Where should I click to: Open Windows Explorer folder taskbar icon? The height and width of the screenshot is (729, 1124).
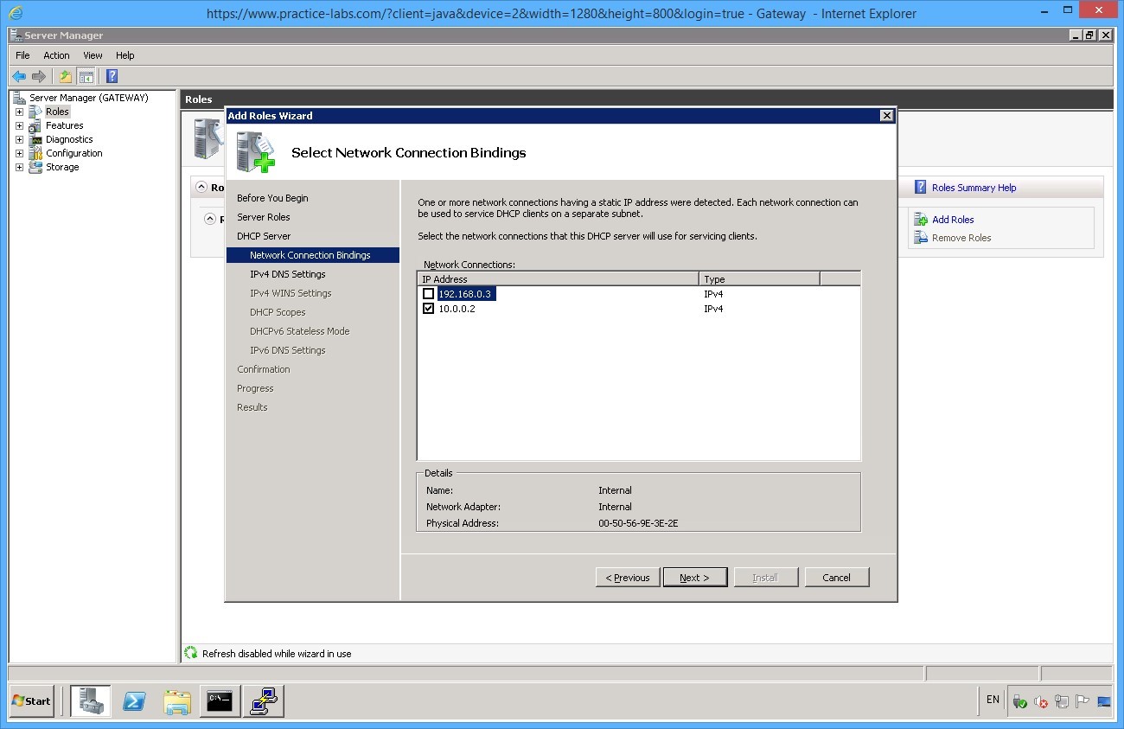(x=177, y=700)
